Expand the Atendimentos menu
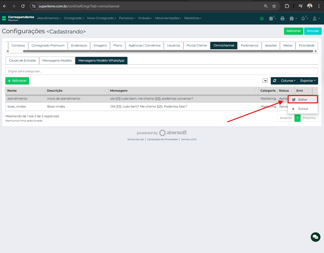 49,18
